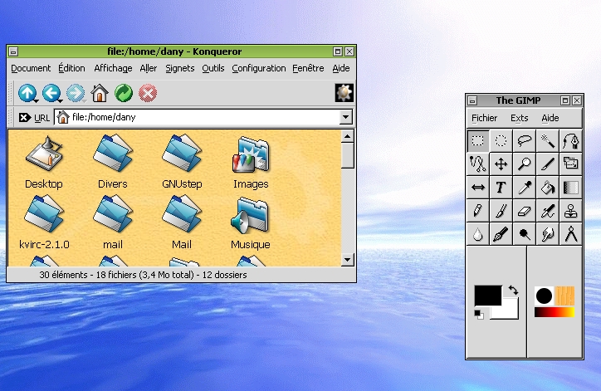Choose the Free Select lasso tool

pos(525,140)
